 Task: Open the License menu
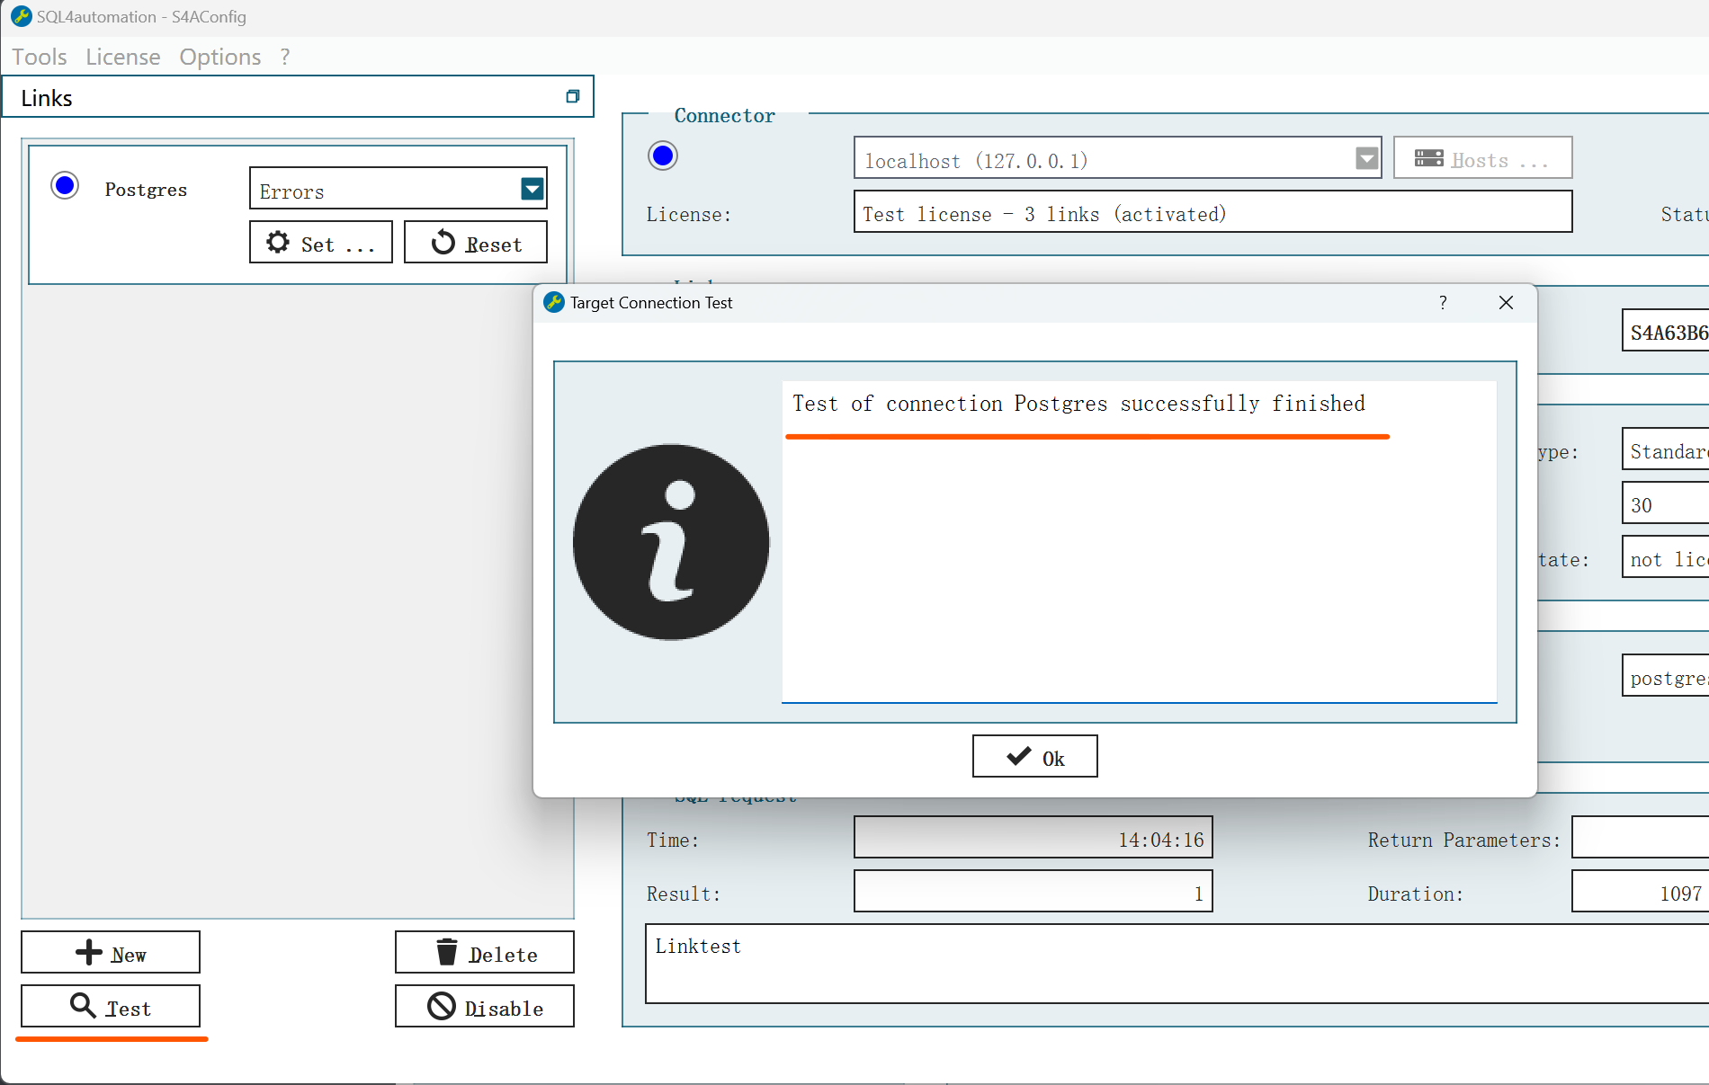(123, 57)
